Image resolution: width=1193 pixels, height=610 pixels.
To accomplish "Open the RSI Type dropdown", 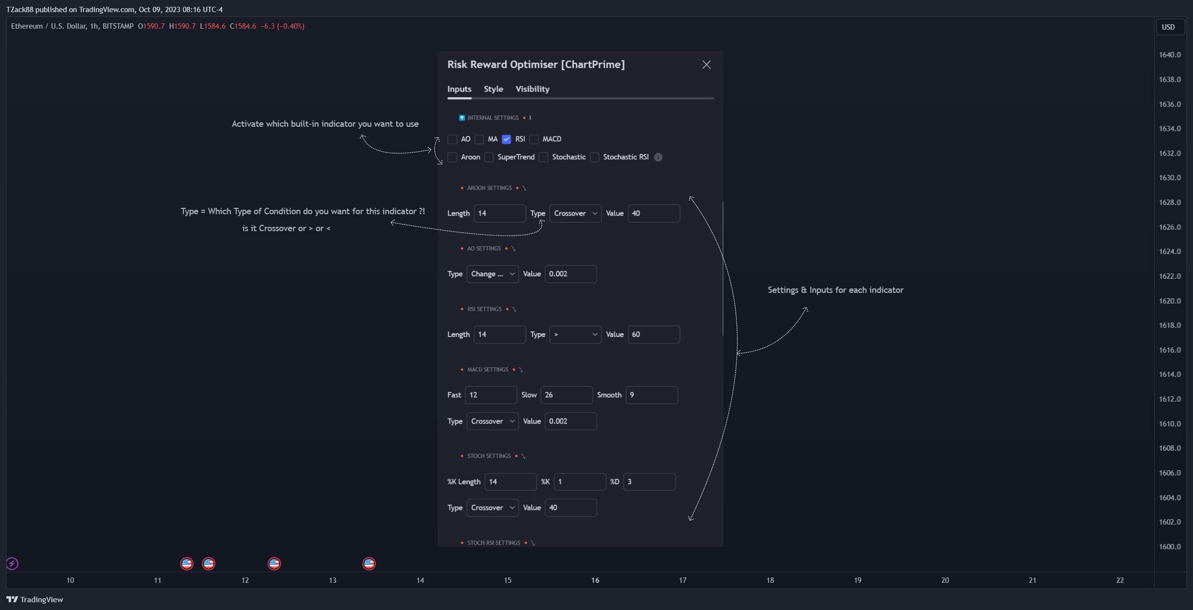I will (x=576, y=334).
